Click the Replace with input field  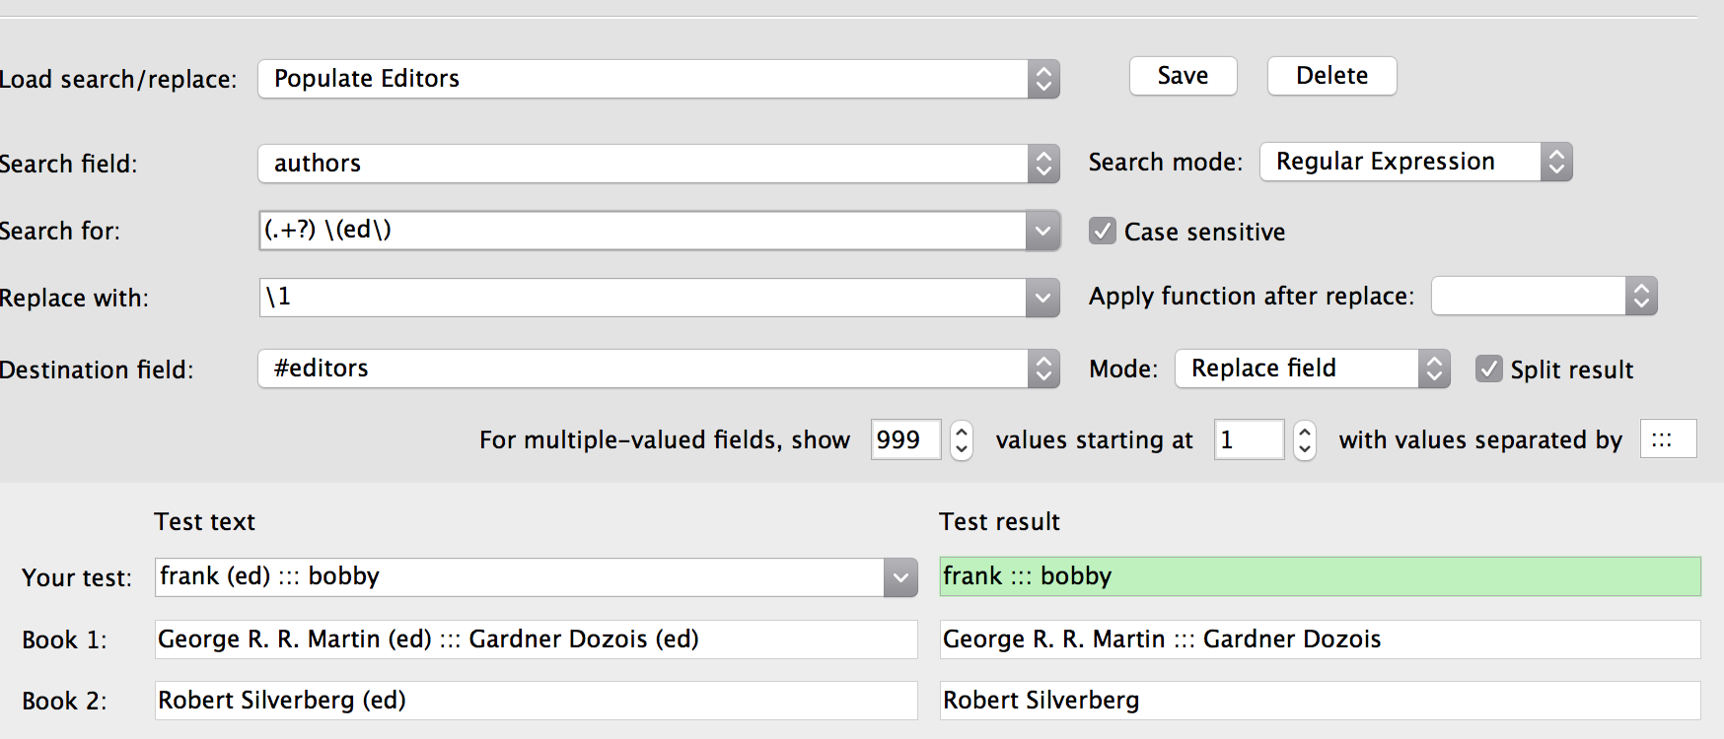(x=641, y=298)
